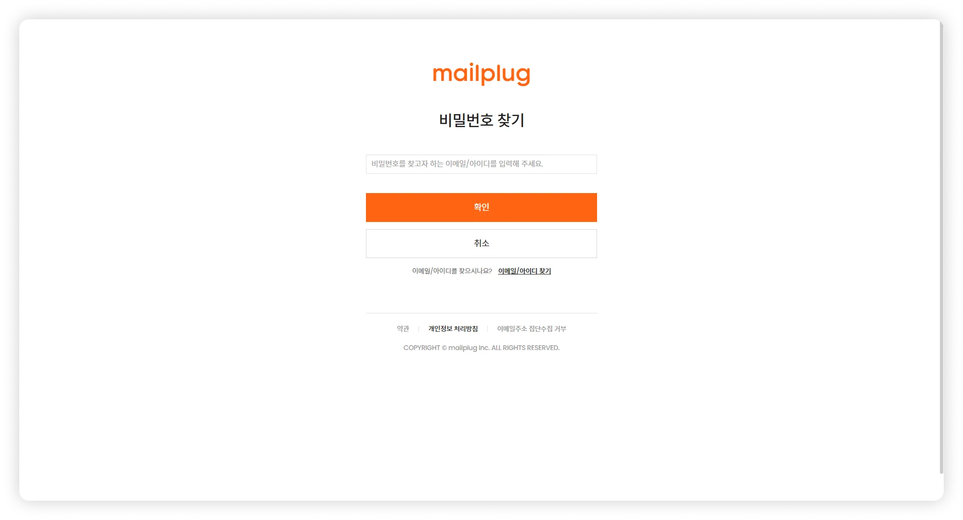Click the COPYRIGHT mailplug Inc. footer text

(x=481, y=348)
